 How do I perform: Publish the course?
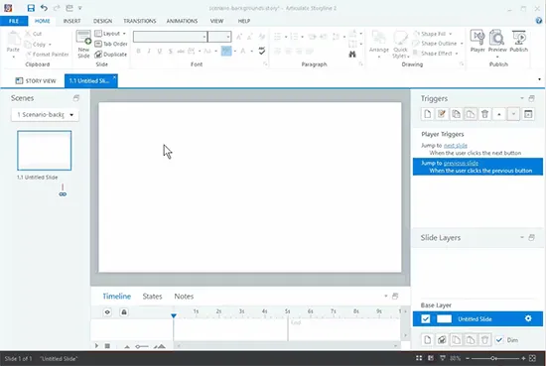click(x=519, y=41)
